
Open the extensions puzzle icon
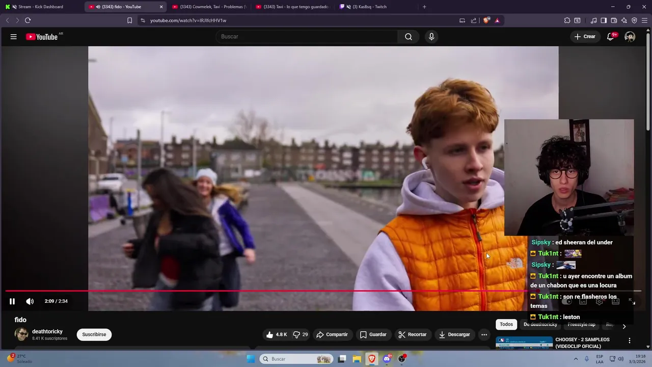click(x=567, y=20)
